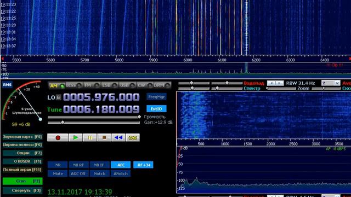Open Звуковая карта [F5] soundcard settings
The height and width of the screenshot is (197, 351).
[22, 137]
